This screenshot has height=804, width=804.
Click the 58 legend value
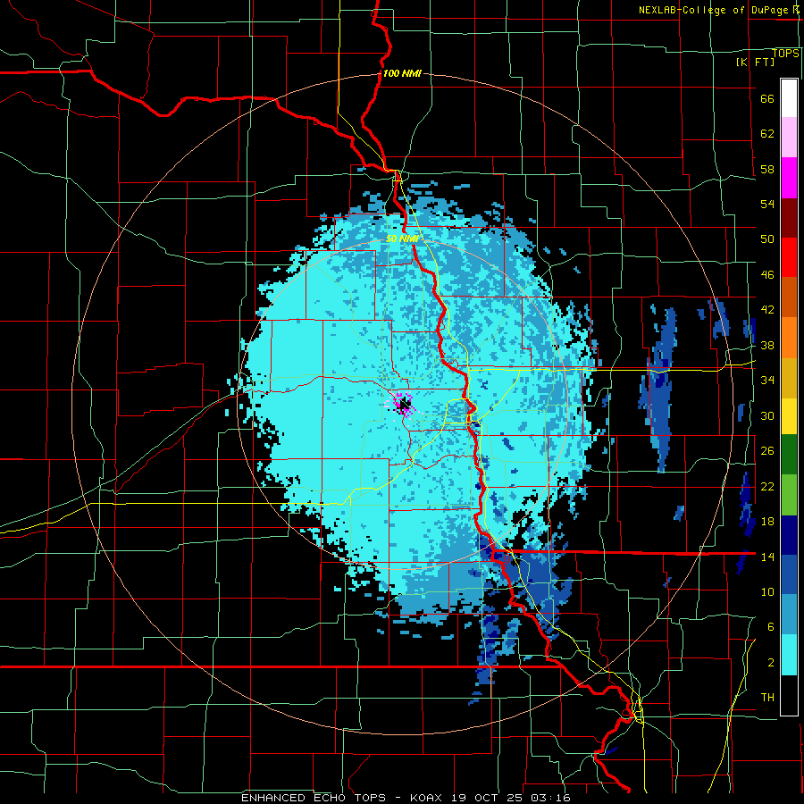(767, 169)
